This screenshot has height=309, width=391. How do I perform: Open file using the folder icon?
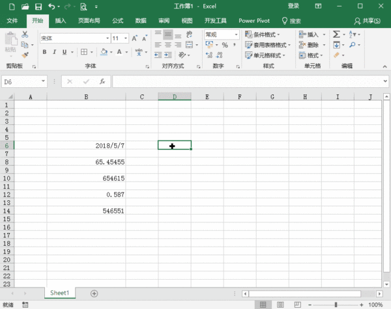pyautogui.click(x=25, y=7)
